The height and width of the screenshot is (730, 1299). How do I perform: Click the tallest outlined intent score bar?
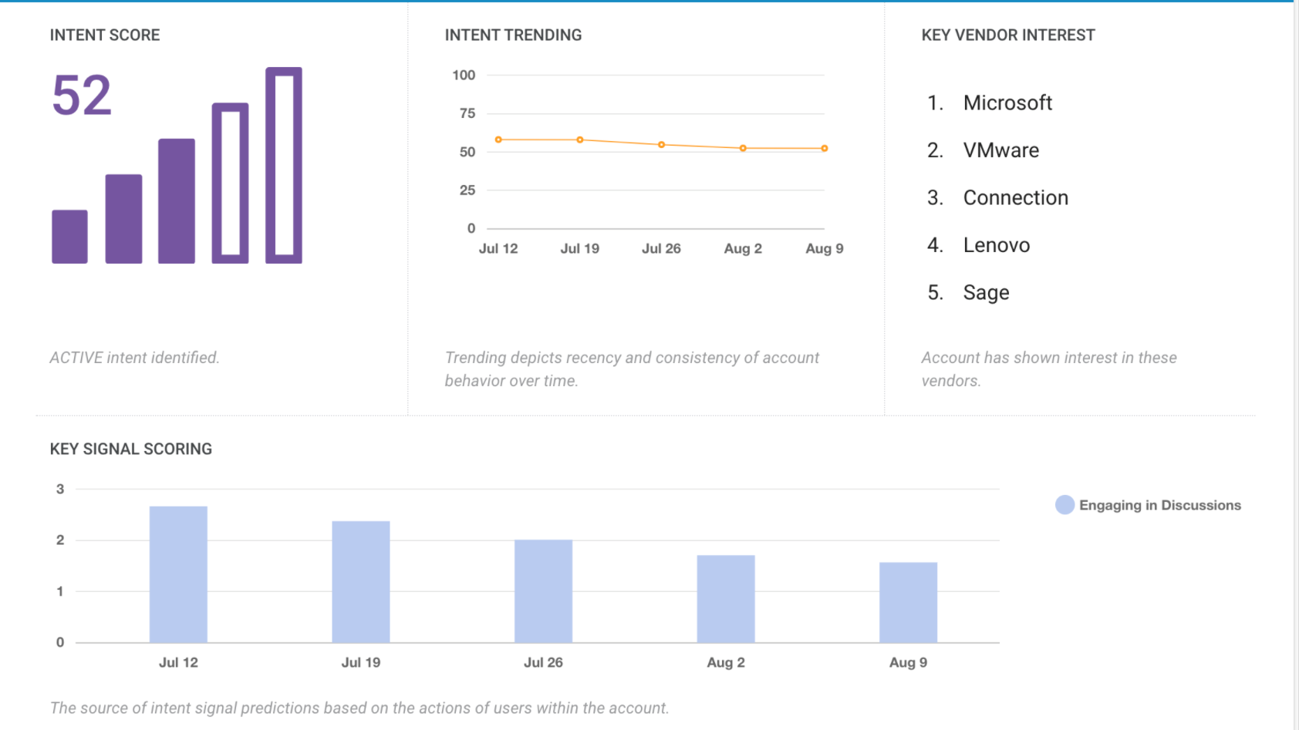click(284, 166)
